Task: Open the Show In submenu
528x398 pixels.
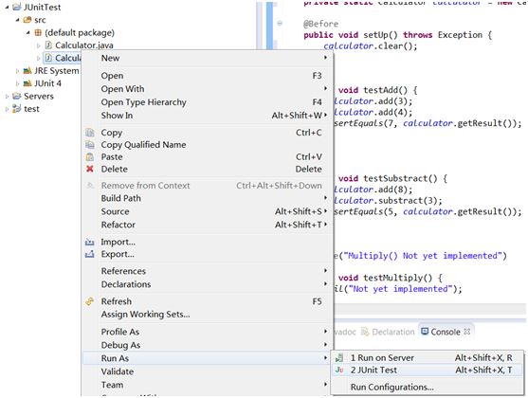Action: click(x=207, y=116)
